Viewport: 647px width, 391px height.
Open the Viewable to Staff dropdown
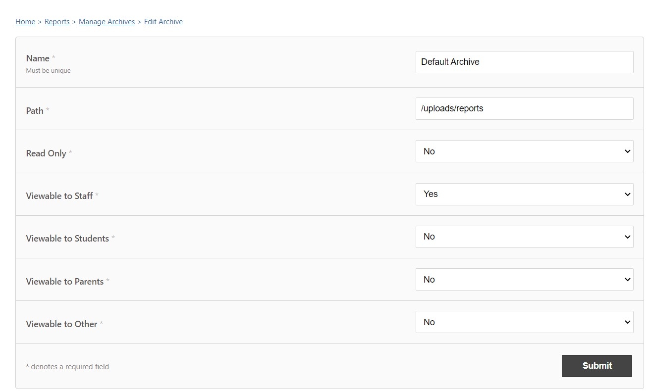pyautogui.click(x=524, y=194)
